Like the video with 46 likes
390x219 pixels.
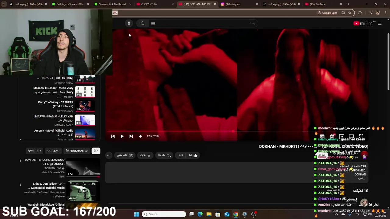(x=193, y=155)
